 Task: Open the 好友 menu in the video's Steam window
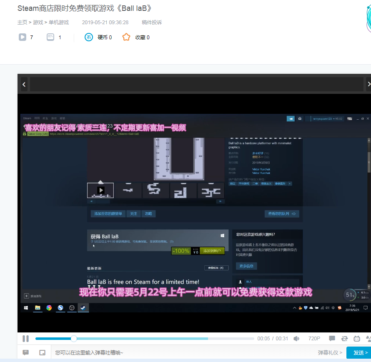[45, 118]
